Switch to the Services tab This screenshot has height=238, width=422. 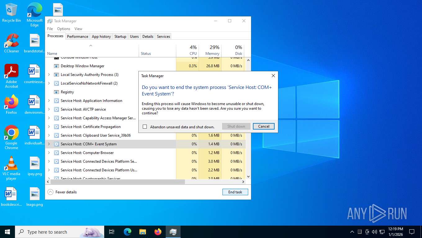pyautogui.click(x=164, y=37)
